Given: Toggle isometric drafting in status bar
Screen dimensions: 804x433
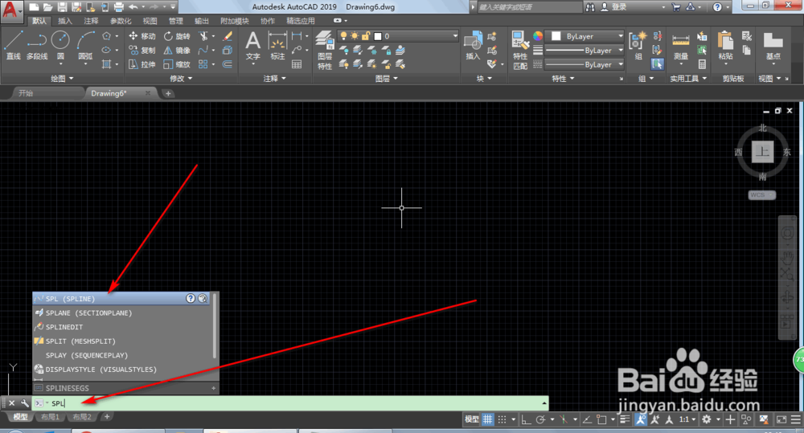Looking at the screenshot, I should click(563, 419).
